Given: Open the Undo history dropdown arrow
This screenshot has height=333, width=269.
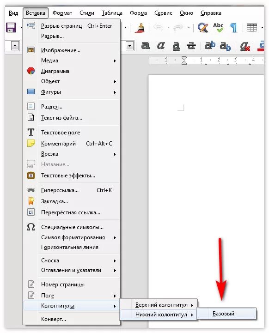Looking at the screenshot, I should click(168, 28).
